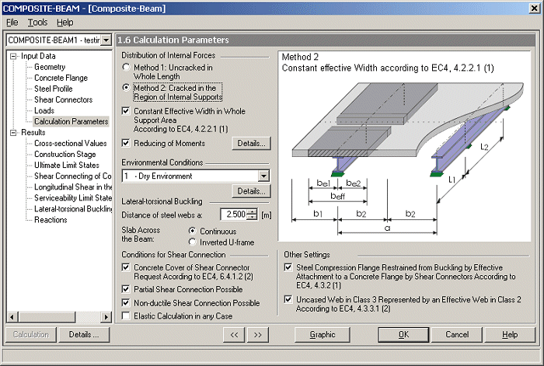The width and height of the screenshot is (544, 366).
Task: Open the Tools menu
Action: tap(37, 23)
